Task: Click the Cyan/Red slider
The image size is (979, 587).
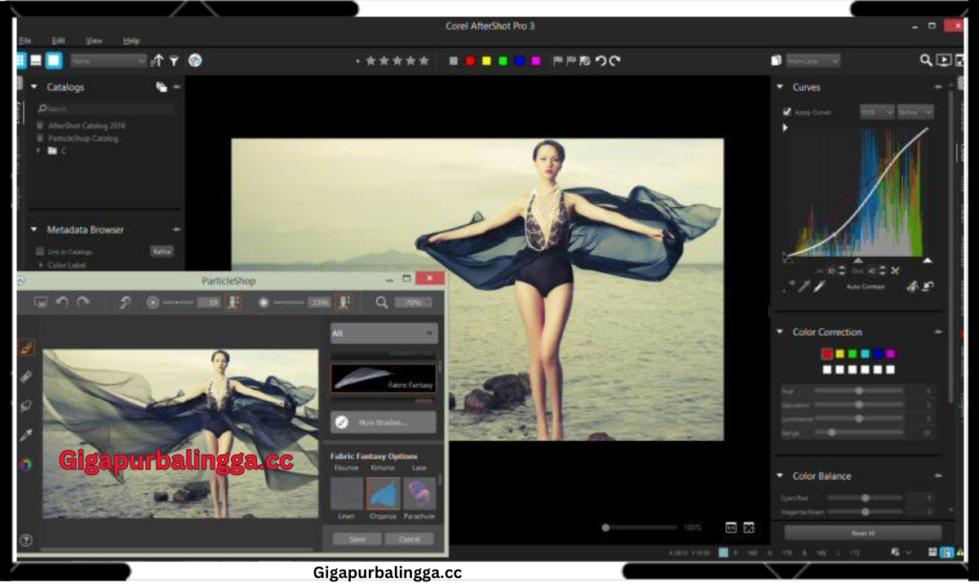Action: [x=865, y=497]
